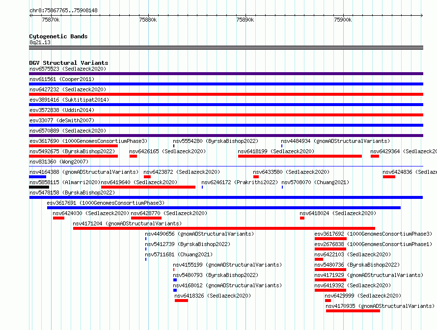Screen dimensions: 437x330
Task: Click the red bar under nsv6418199
Action: tap(300, 156)
